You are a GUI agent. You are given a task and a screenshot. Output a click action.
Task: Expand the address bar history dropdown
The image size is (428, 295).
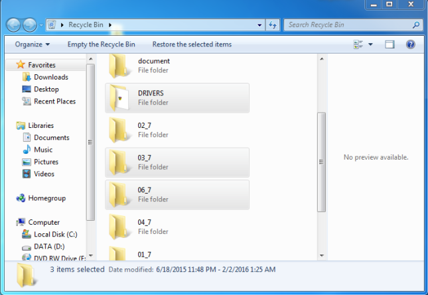259,25
